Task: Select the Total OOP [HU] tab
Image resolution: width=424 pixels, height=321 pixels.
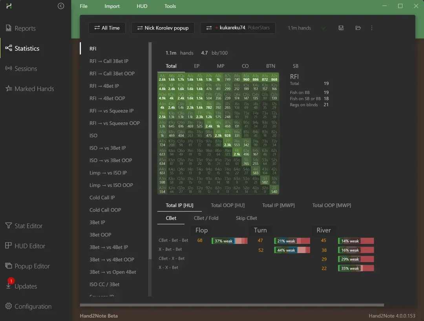Action: pos(228,205)
